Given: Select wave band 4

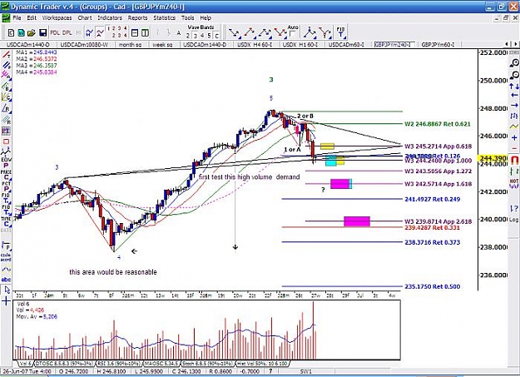Looking at the screenshot, I should coord(202,36).
